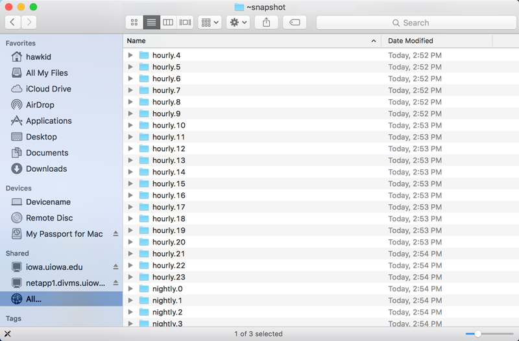Open the Action gear dropdown menu
Image resolution: width=519 pixels, height=341 pixels.
pos(238,22)
